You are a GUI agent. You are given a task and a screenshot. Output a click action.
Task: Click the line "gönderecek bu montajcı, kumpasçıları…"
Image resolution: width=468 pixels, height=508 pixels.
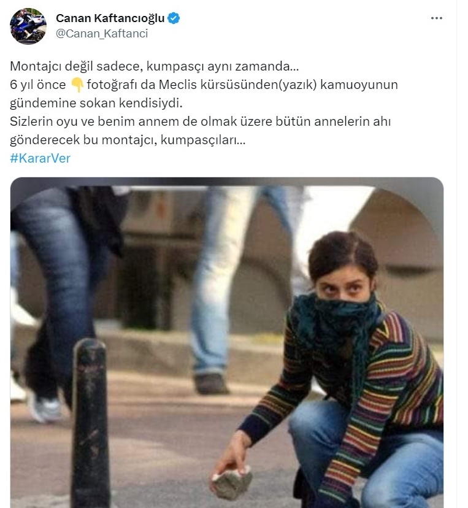tap(128, 140)
